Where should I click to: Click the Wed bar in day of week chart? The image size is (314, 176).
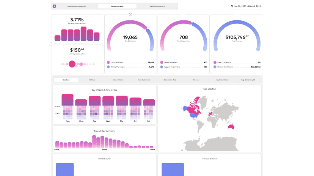(x=108, y=101)
